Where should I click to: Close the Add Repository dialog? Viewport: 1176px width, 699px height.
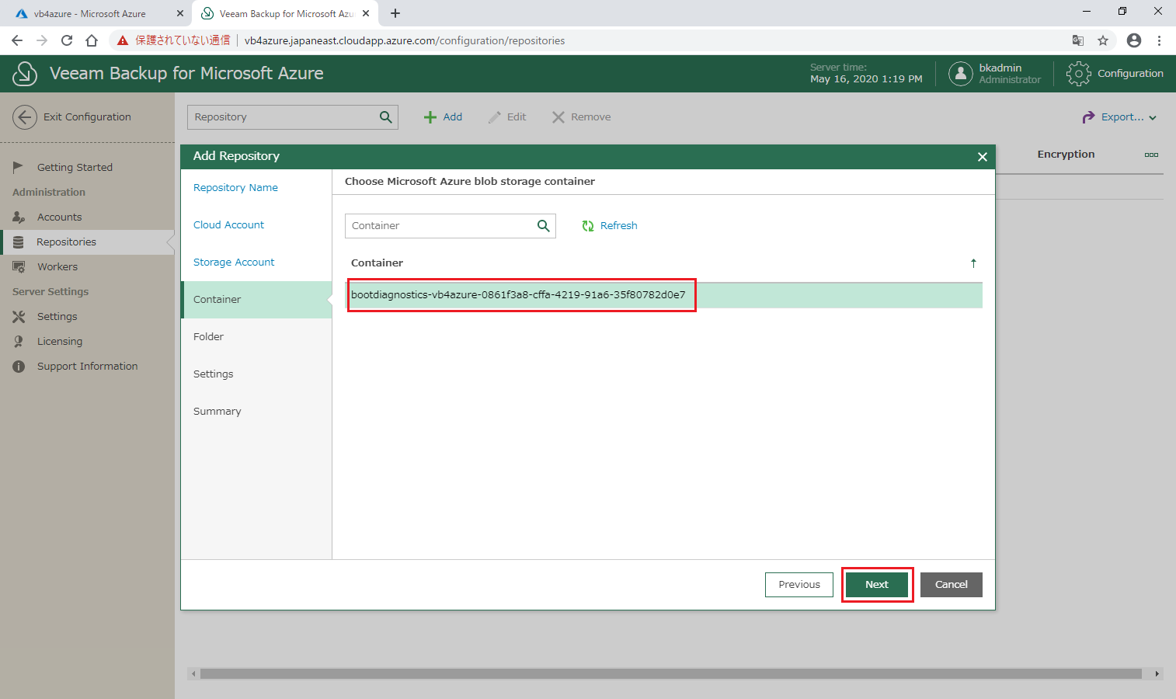[x=983, y=157]
